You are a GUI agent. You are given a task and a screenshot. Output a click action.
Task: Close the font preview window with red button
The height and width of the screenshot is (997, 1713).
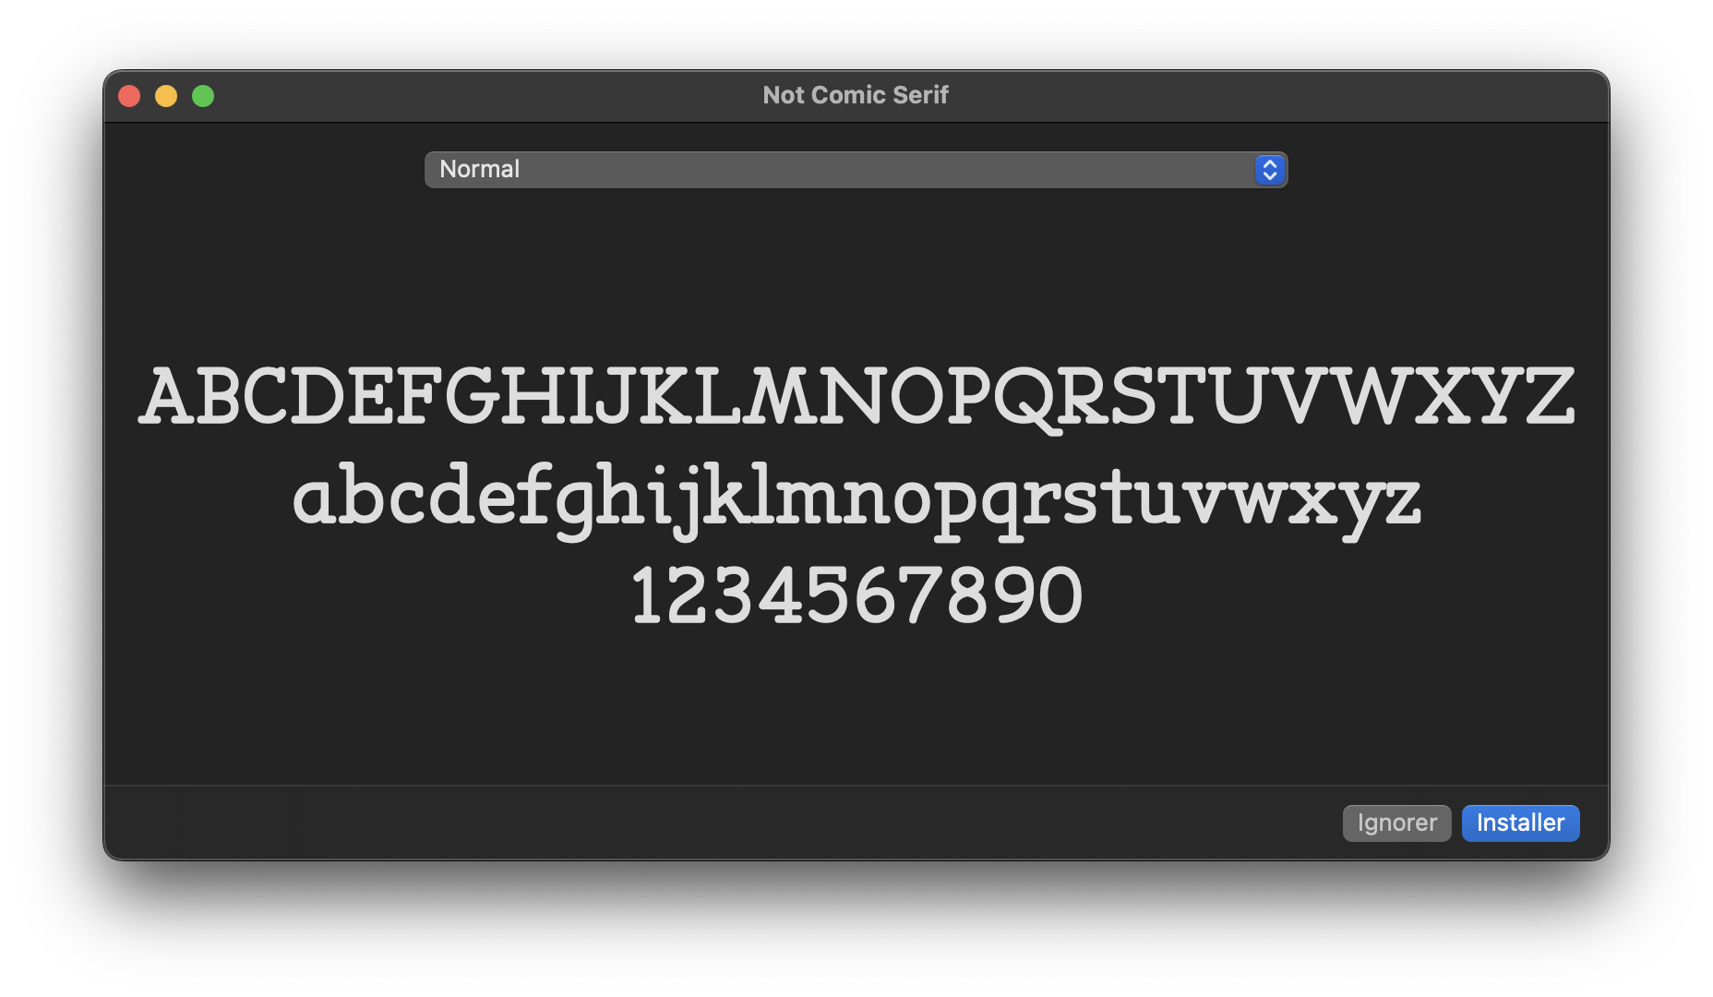coord(129,96)
